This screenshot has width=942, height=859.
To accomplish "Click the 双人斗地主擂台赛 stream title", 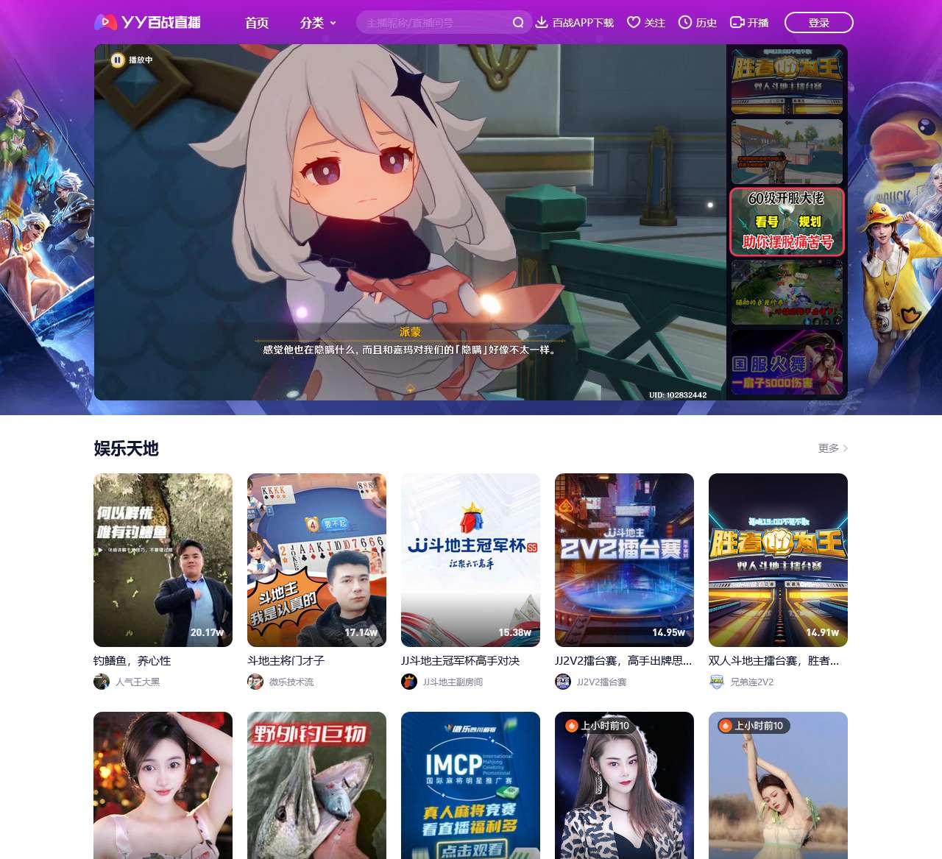I will [774, 661].
